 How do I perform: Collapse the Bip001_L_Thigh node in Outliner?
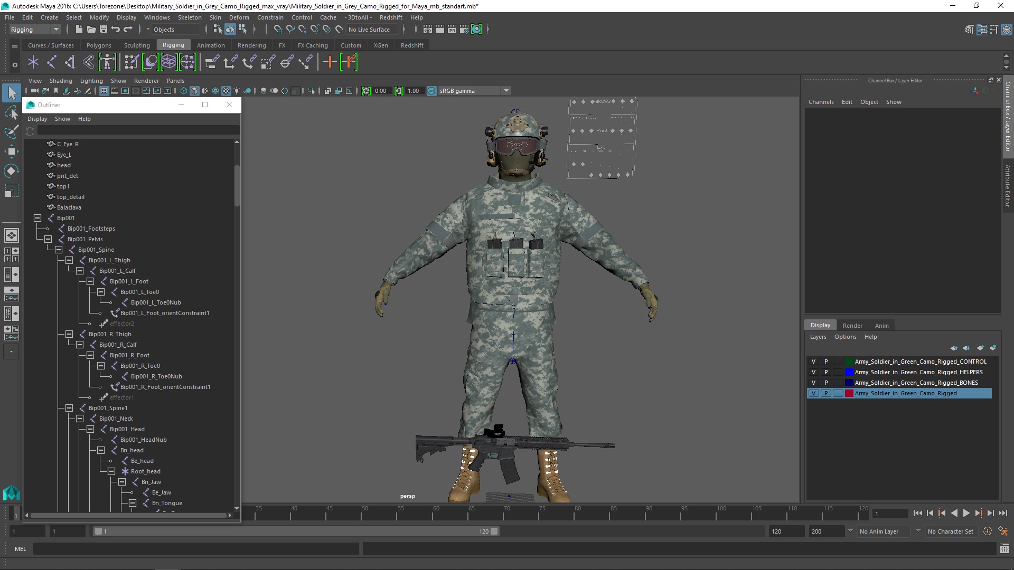tap(69, 260)
